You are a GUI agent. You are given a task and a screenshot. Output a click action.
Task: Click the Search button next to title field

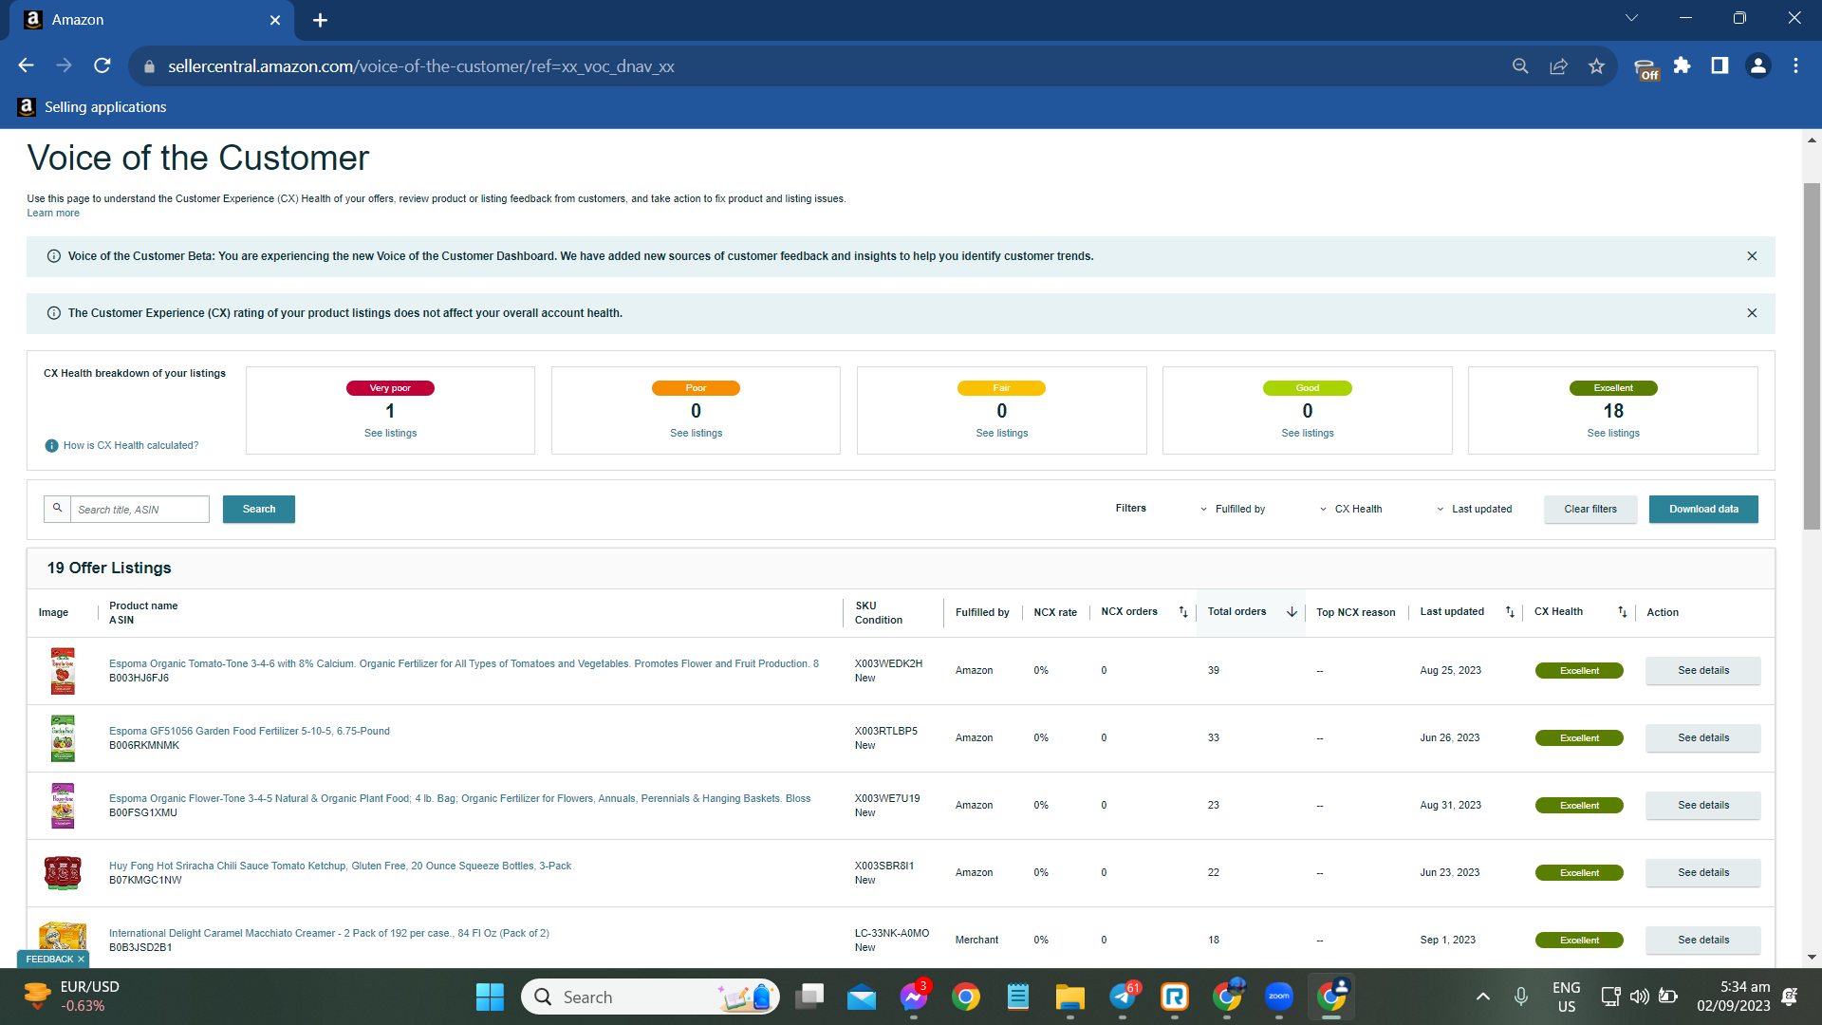click(259, 510)
